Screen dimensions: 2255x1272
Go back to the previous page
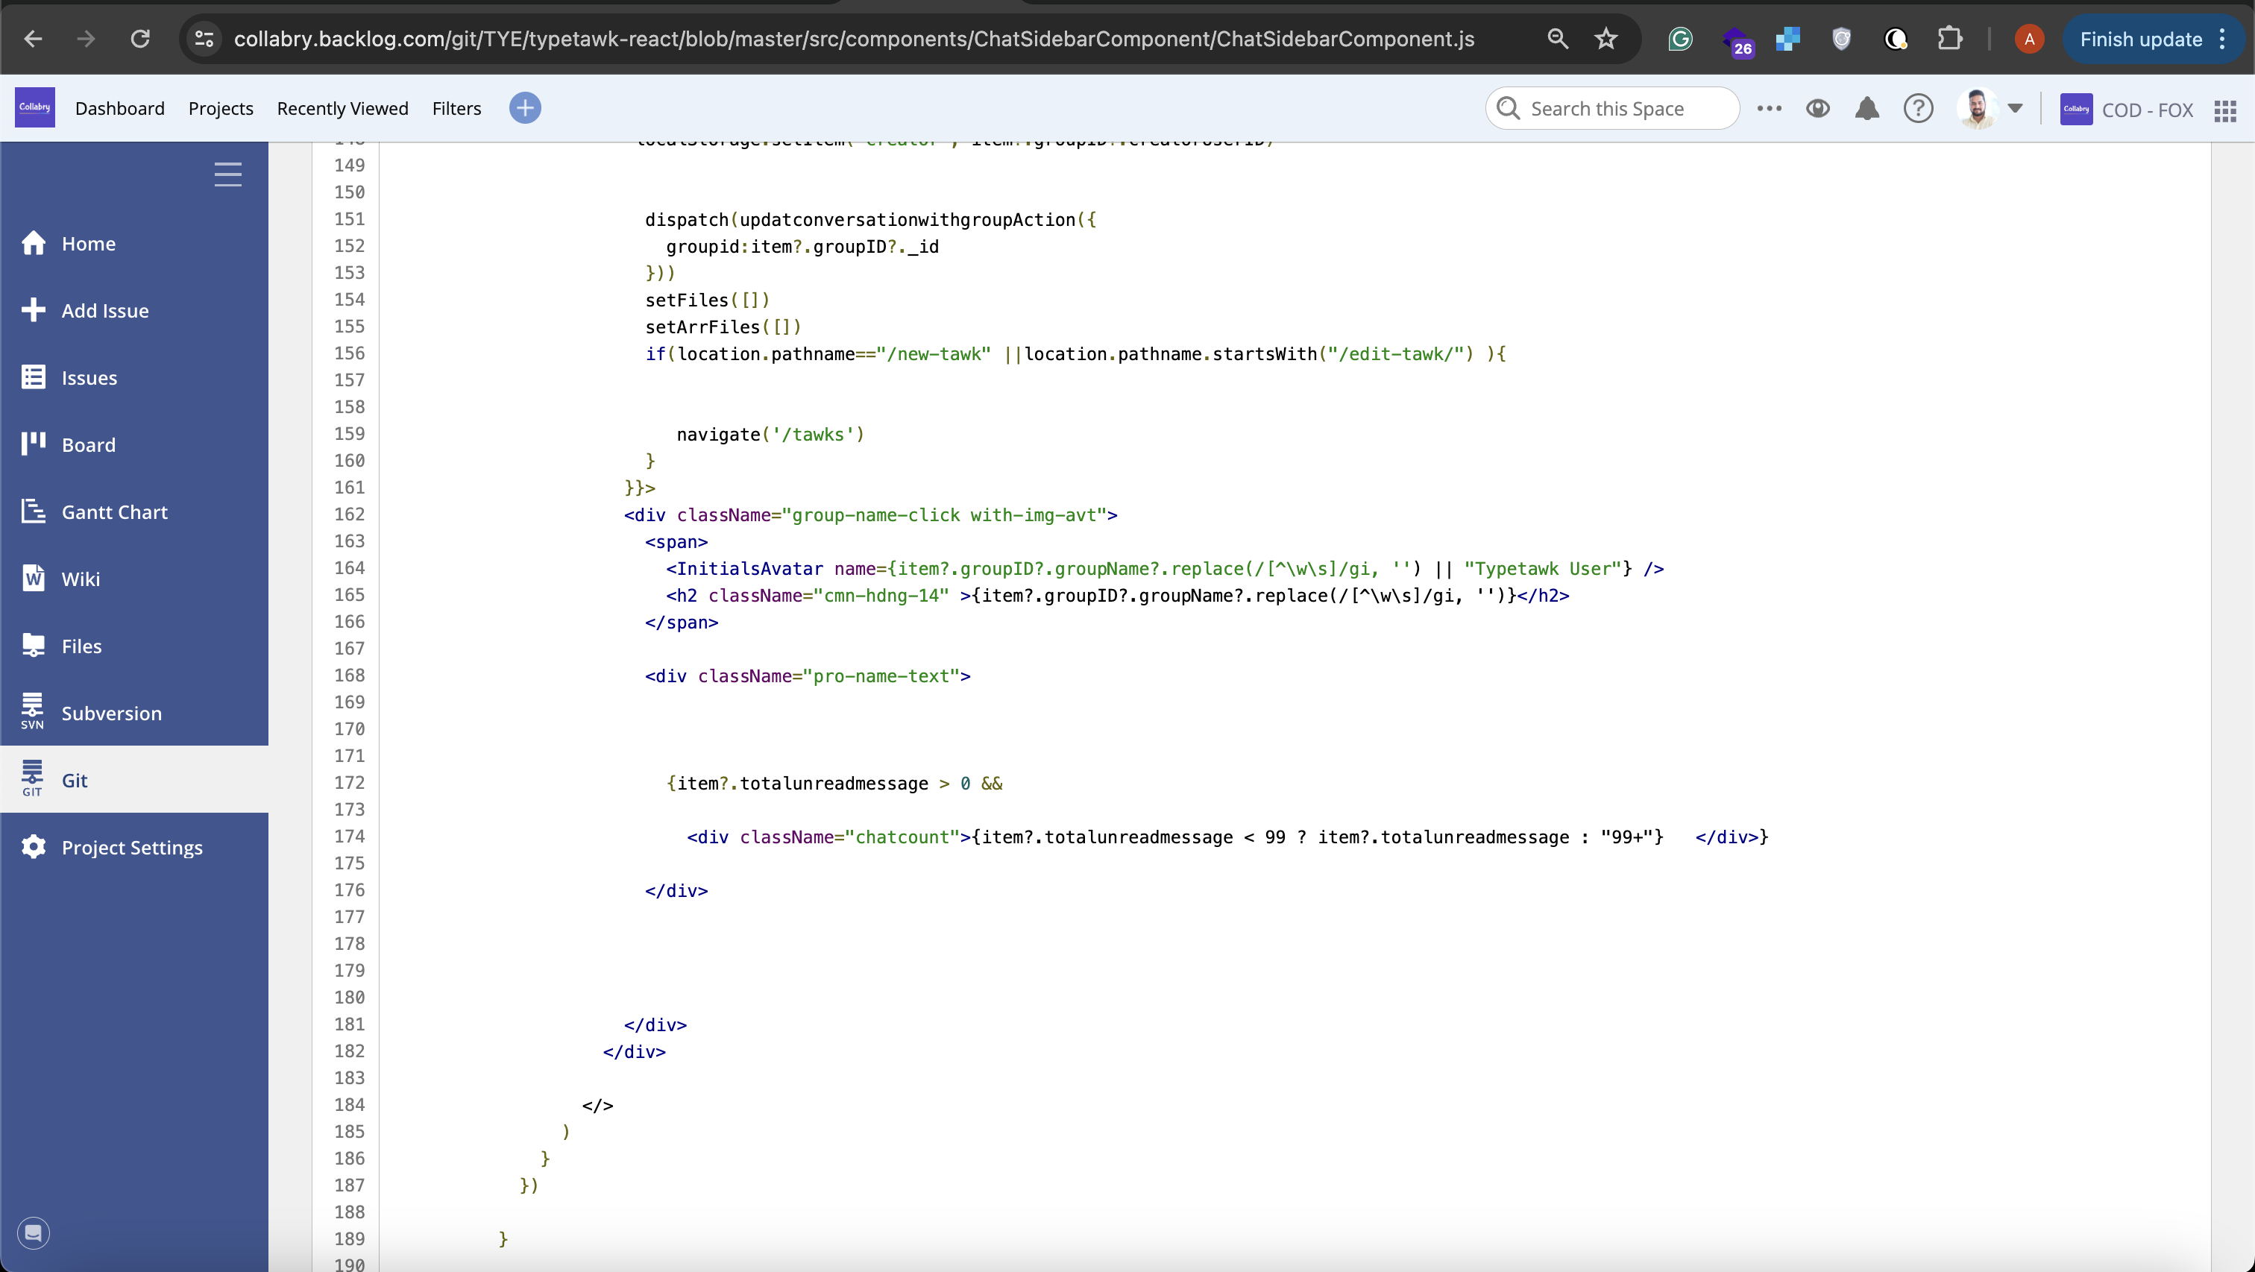point(34,39)
